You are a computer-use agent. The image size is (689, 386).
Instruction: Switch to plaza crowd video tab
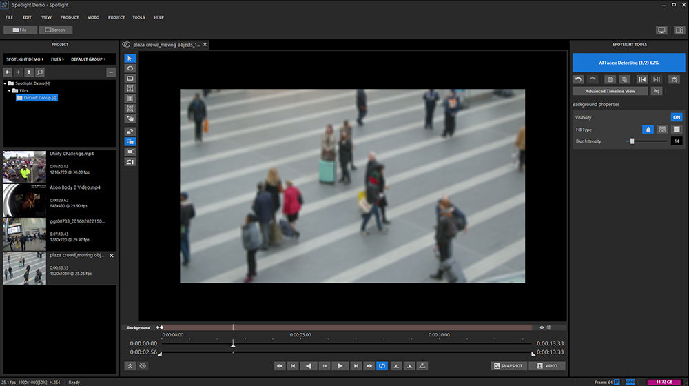tap(165, 44)
